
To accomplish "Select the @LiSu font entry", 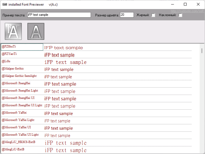I will click(x=22, y=62).
